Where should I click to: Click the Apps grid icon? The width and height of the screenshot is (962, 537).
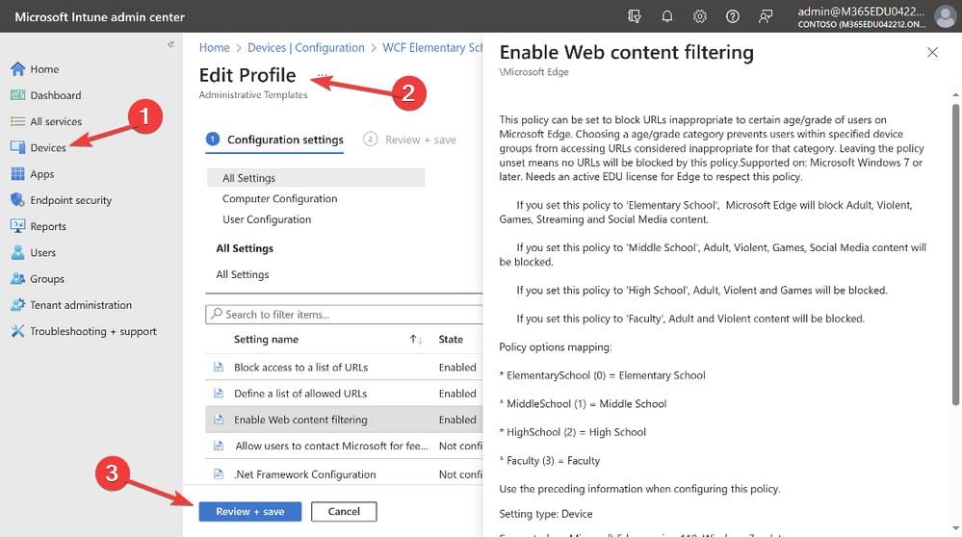[17, 174]
